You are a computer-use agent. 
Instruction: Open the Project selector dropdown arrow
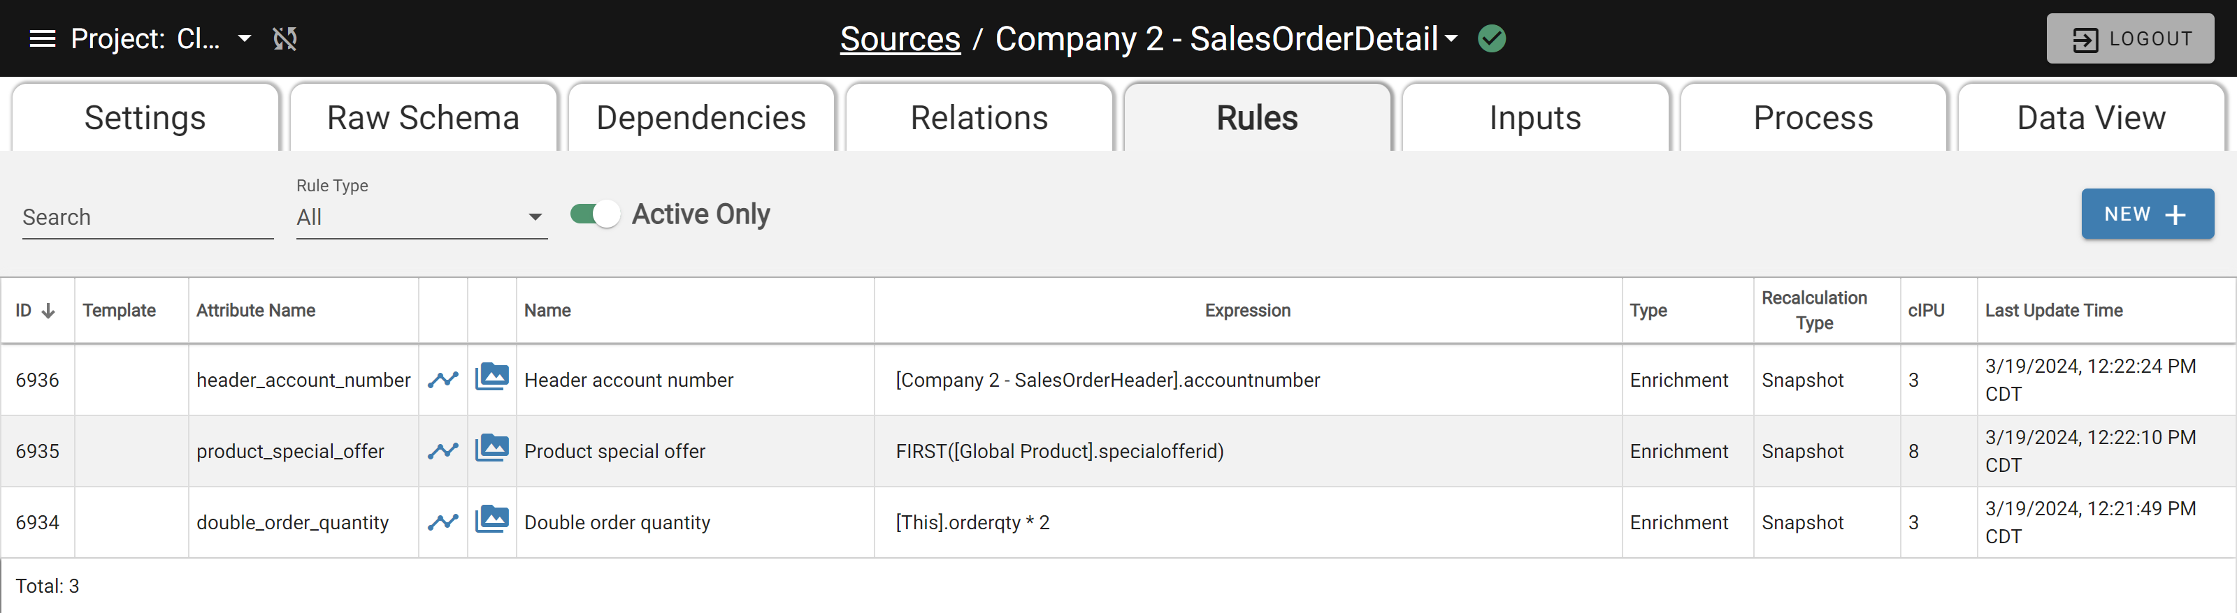245,39
